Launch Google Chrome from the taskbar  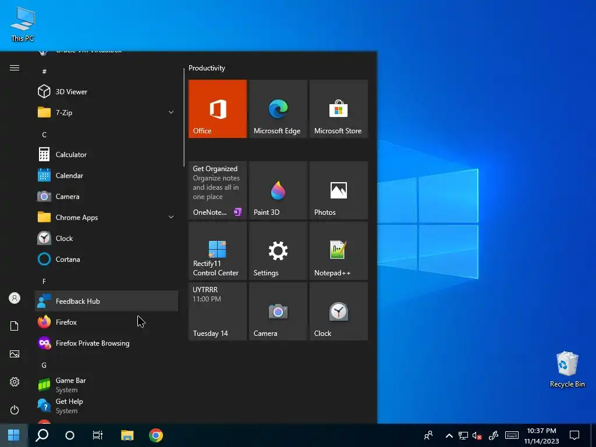156,435
